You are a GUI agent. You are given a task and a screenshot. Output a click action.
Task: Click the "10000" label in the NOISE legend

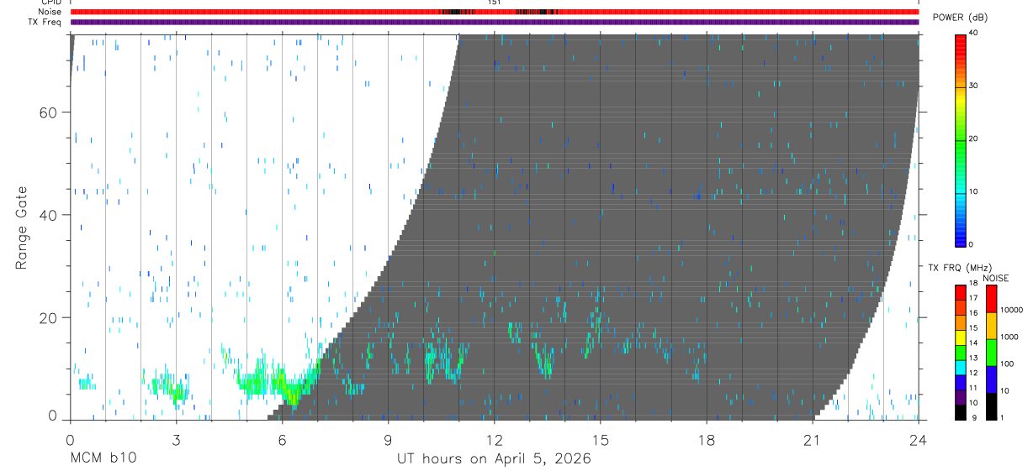coord(1010,310)
